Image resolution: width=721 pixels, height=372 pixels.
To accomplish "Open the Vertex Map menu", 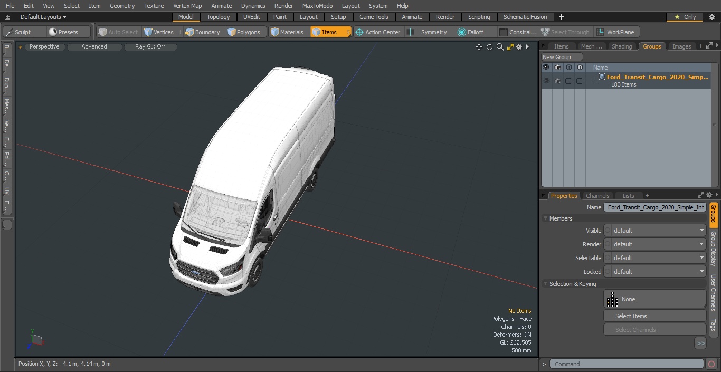I will click(187, 6).
